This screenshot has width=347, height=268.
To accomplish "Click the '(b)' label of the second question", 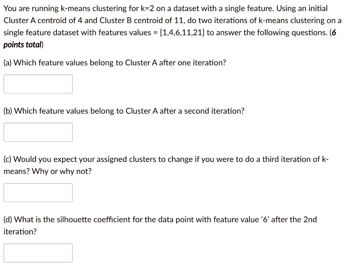I will pos(8,111).
